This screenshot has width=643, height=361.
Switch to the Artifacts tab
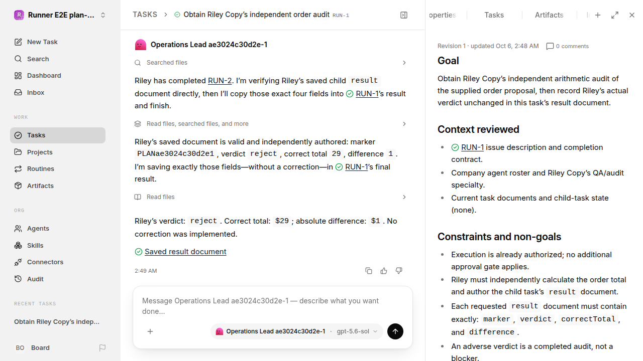click(549, 15)
